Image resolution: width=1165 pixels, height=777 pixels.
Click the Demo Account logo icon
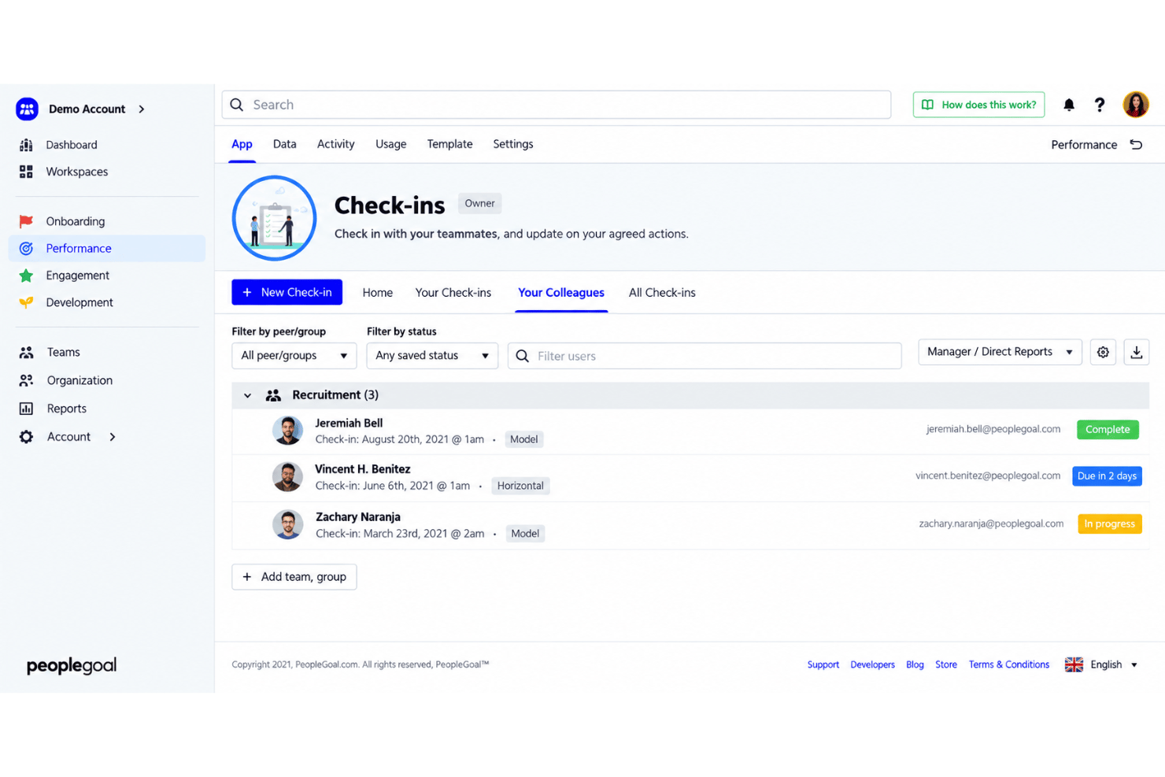(27, 109)
